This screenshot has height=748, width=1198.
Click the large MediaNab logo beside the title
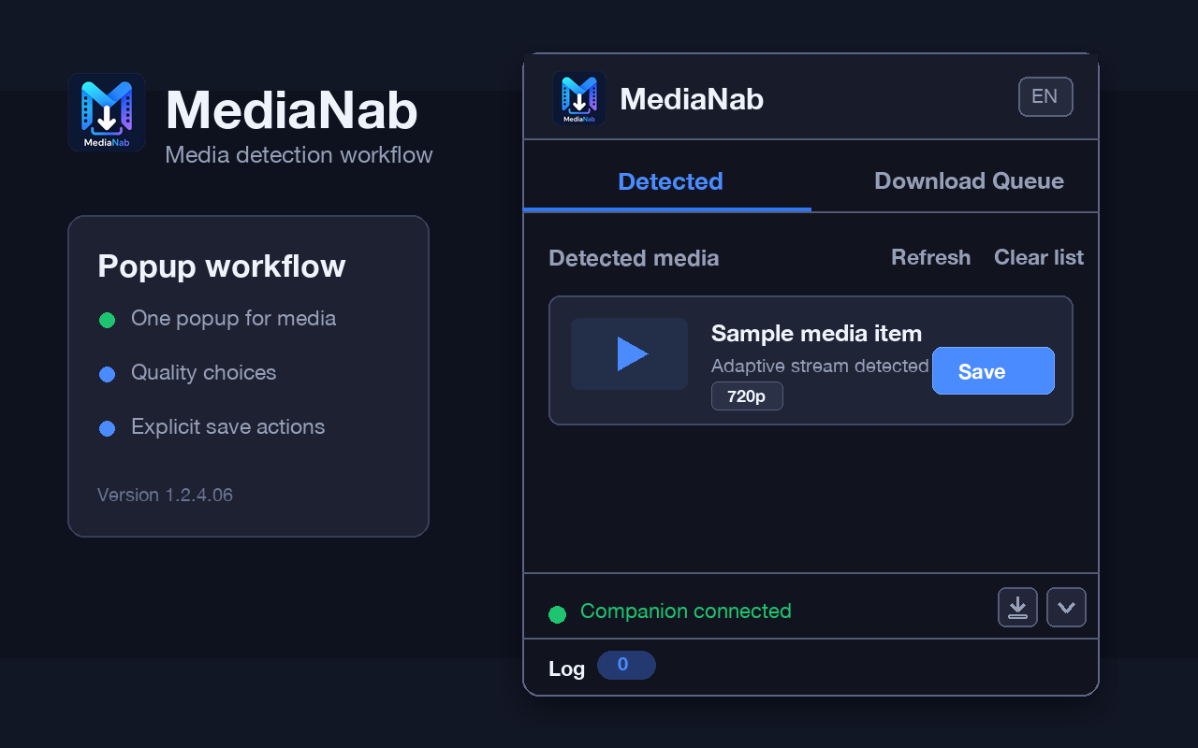click(x=107, y=112)
